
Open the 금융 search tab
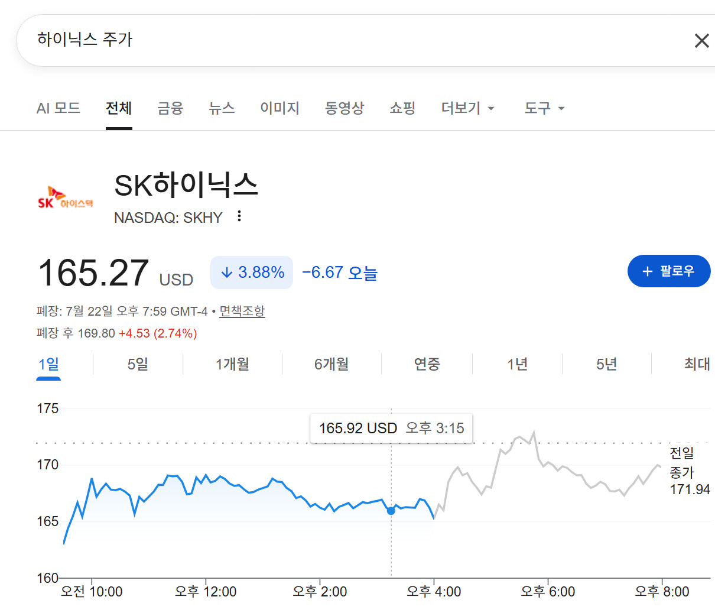click(x=170, y=108)
